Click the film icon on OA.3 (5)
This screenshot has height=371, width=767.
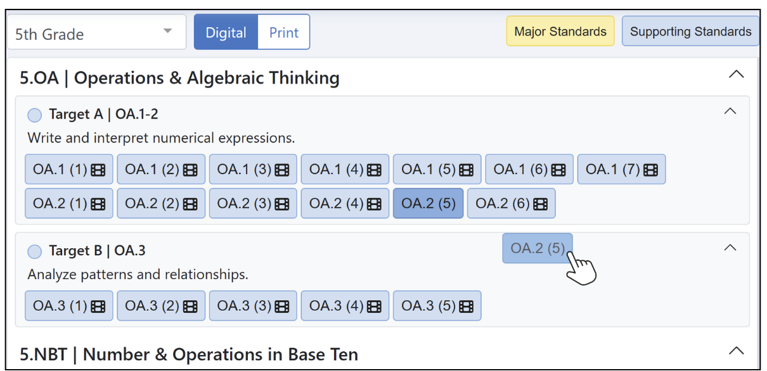467,306
